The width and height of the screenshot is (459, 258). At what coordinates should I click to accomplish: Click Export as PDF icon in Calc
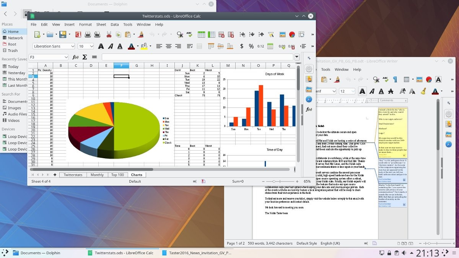78,34
